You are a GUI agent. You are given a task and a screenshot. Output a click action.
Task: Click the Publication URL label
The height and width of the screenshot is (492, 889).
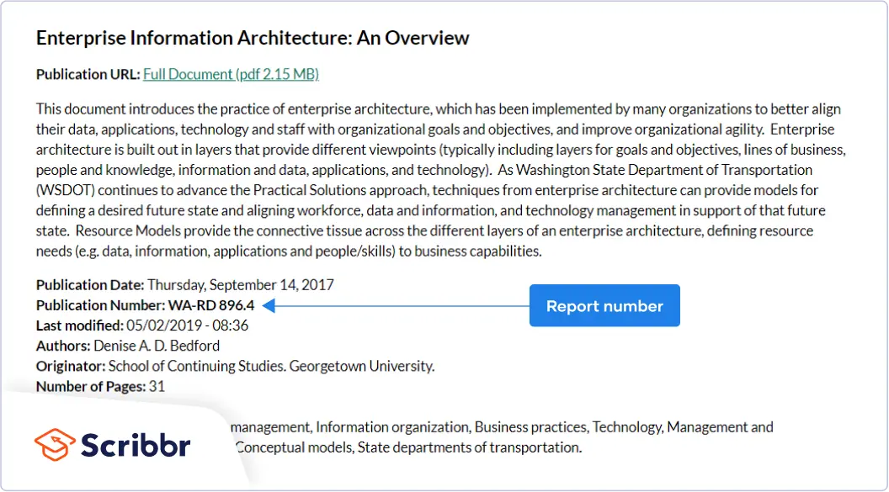click(88, 74)
